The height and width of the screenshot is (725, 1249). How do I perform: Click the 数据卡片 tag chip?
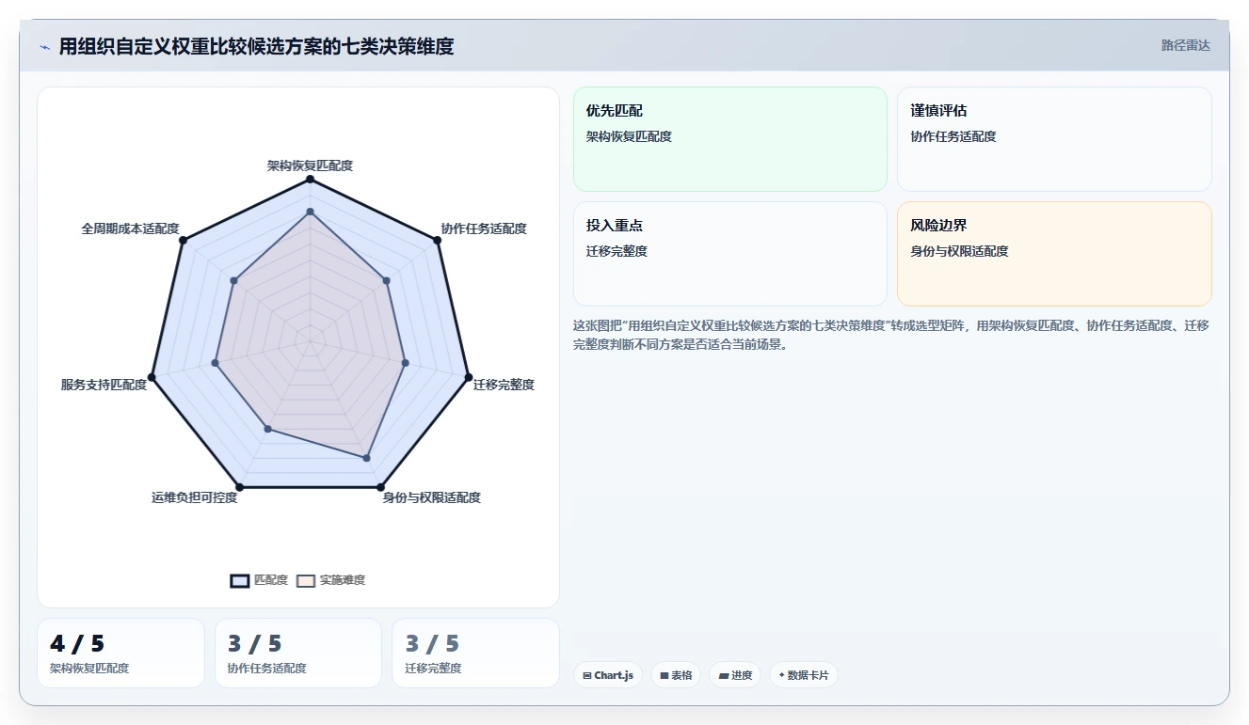click(x=804, y=675)
